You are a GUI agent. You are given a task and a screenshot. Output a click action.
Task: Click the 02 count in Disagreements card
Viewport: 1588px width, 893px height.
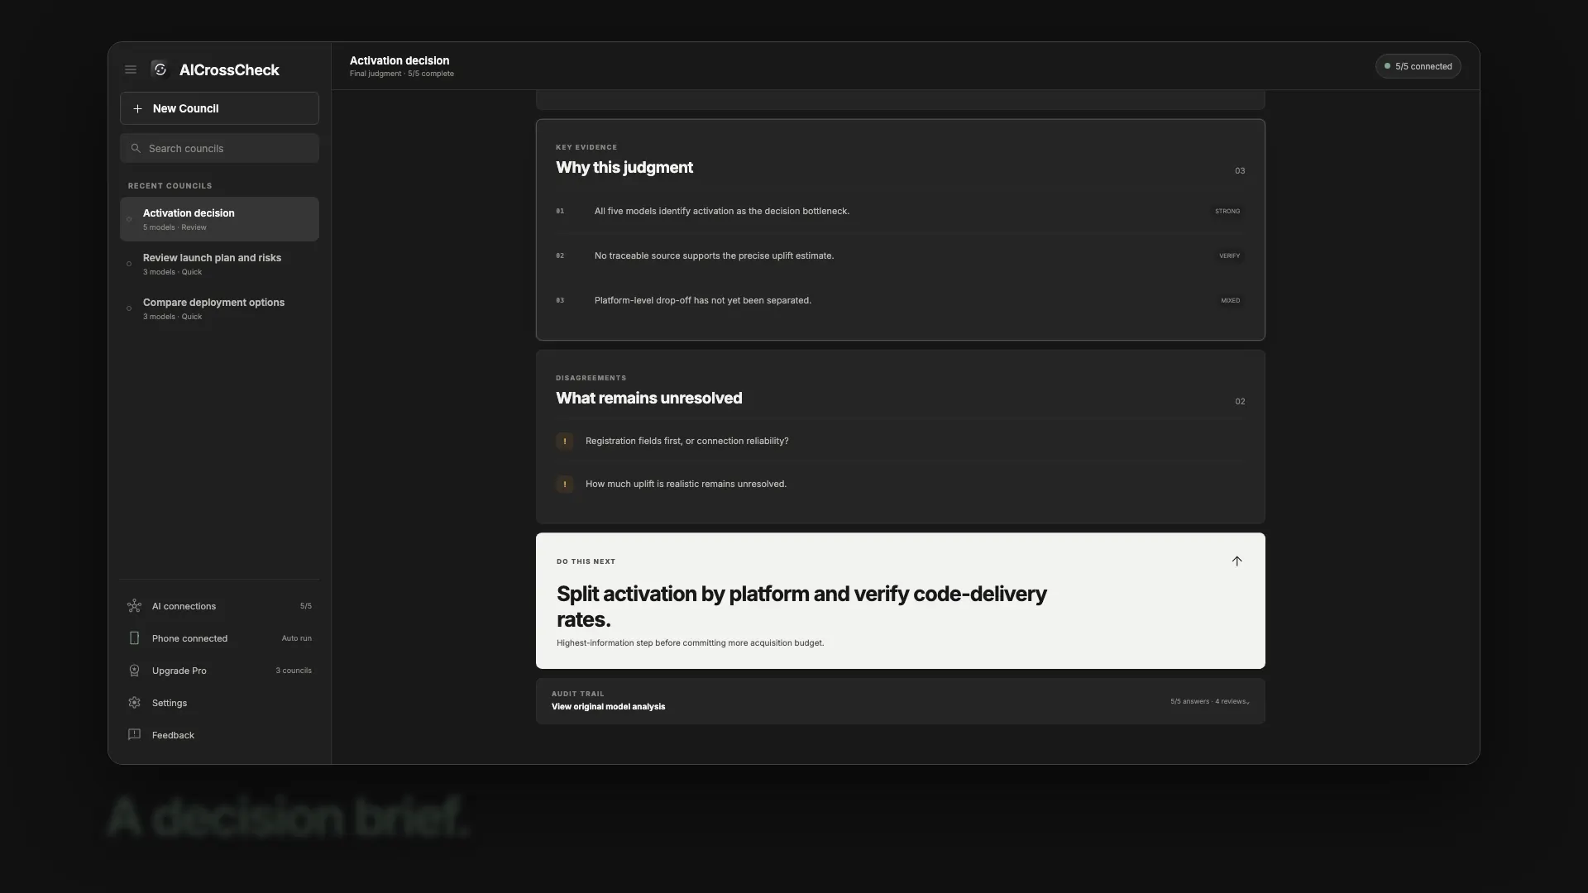[x=1240, y=402]
